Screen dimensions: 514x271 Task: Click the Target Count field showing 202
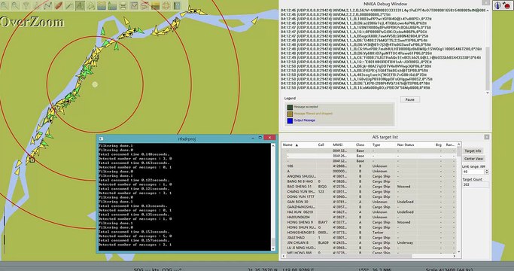tap(476, 184)
